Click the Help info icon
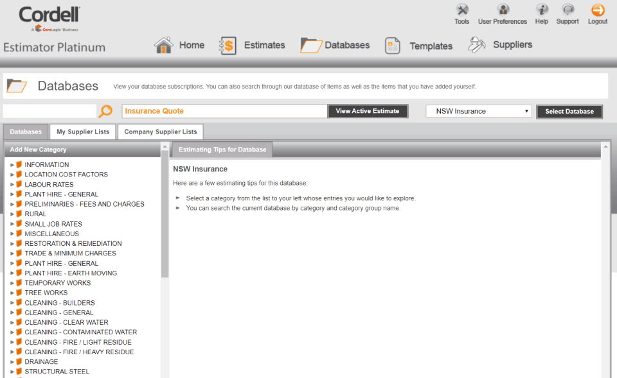This screenshot has height=378, width=617. (x=541, y=10)
